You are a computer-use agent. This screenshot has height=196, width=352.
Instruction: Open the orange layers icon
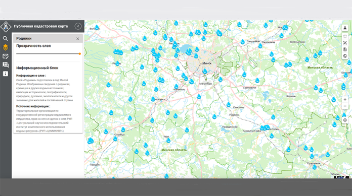pos(6,47)
